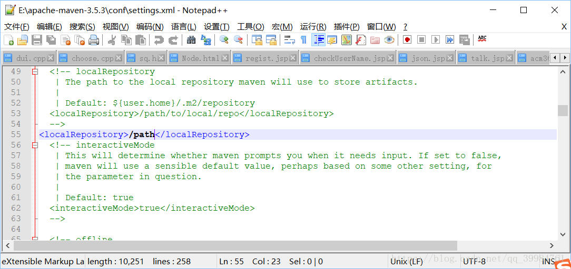Image resolution: width=571 pixels, height=269 pixels.
Task: Collapse the comment fold at line 56
Action: (x=35, y=145)
